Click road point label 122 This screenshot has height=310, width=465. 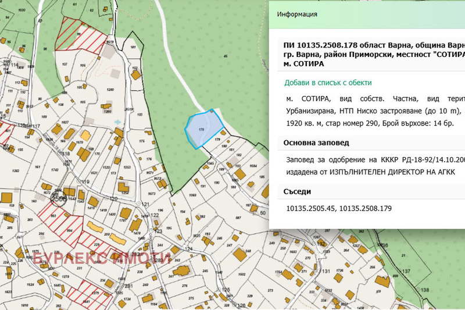coord(155,215)
